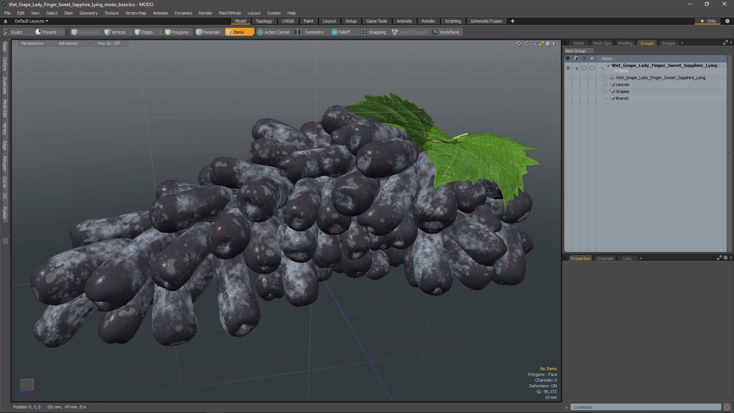This screenshot has width=734, height=413.
Task: Click the Leaves mesh cube icon
Action: coord(612,85)
